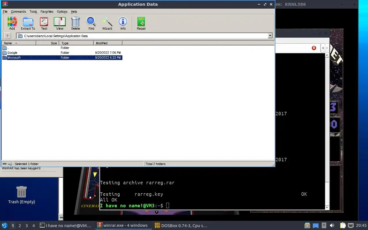Screen dimensions: 368x230
Task: Switch to workspace 4
Action: point(33,226)
